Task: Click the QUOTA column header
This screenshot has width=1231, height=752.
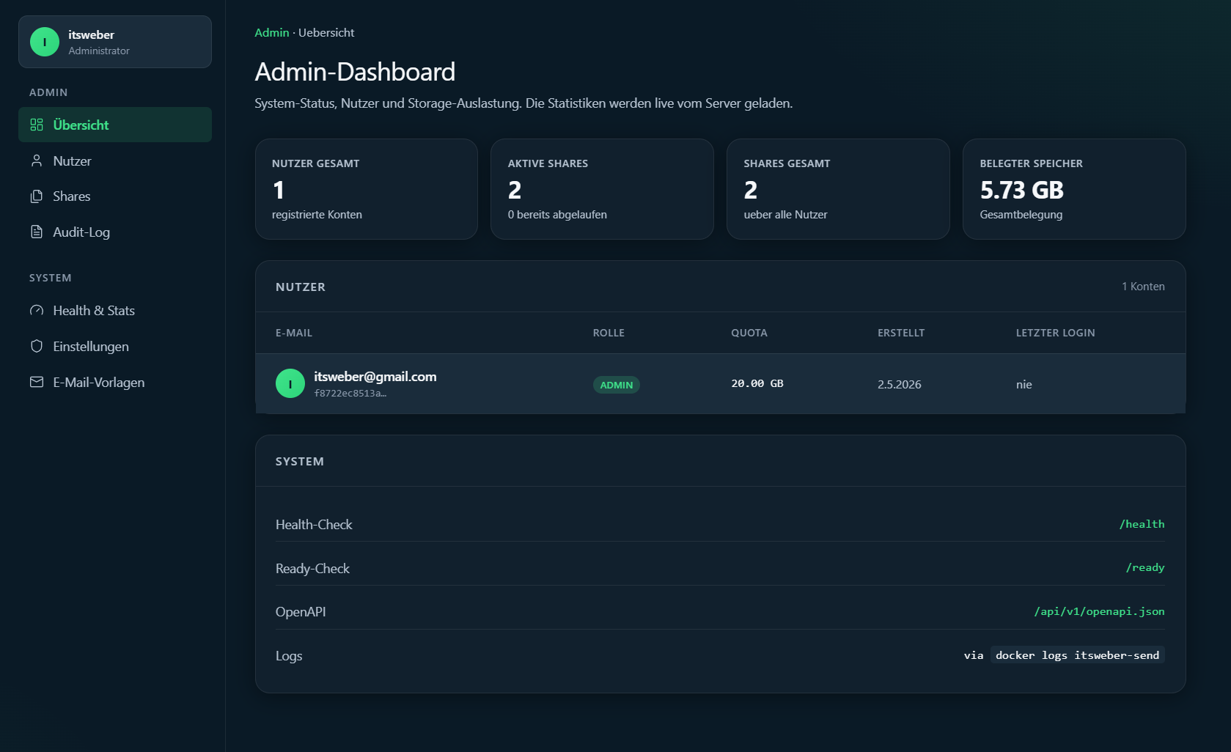Action: [749, 333]
